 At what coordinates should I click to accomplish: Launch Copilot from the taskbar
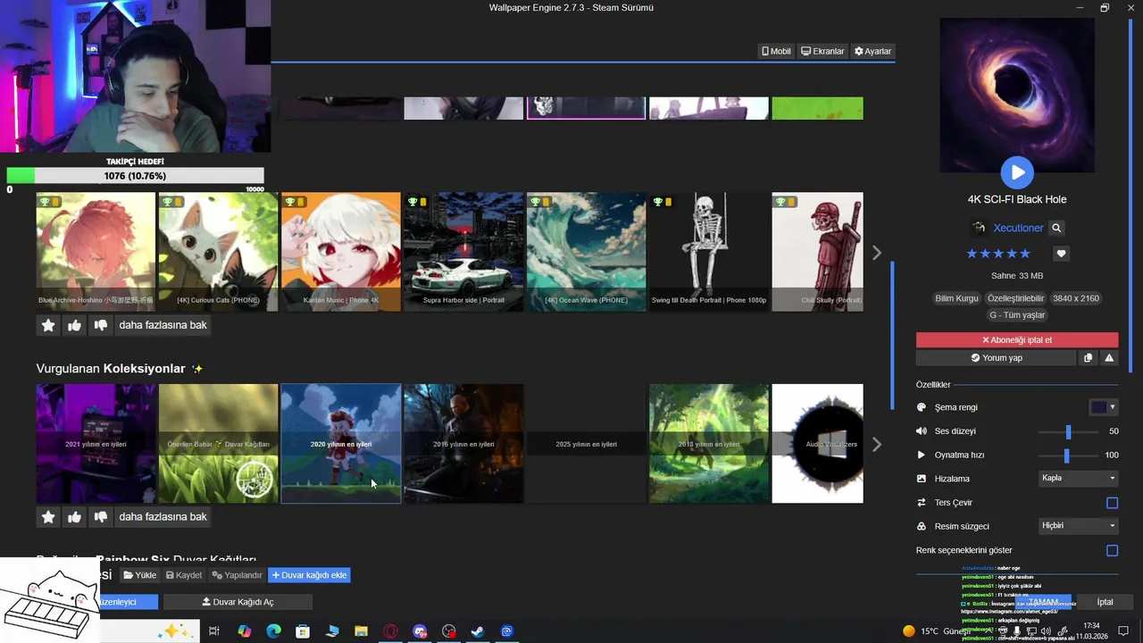tap(245, 631)
